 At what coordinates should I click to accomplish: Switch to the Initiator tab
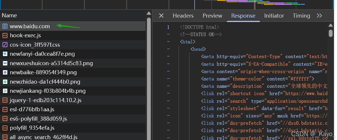pos(274,16)
